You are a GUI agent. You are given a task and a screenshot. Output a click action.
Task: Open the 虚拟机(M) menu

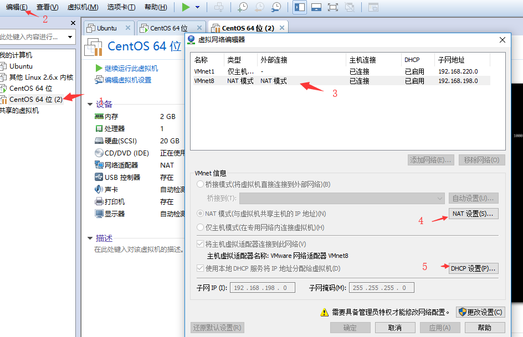click(83, 7)
